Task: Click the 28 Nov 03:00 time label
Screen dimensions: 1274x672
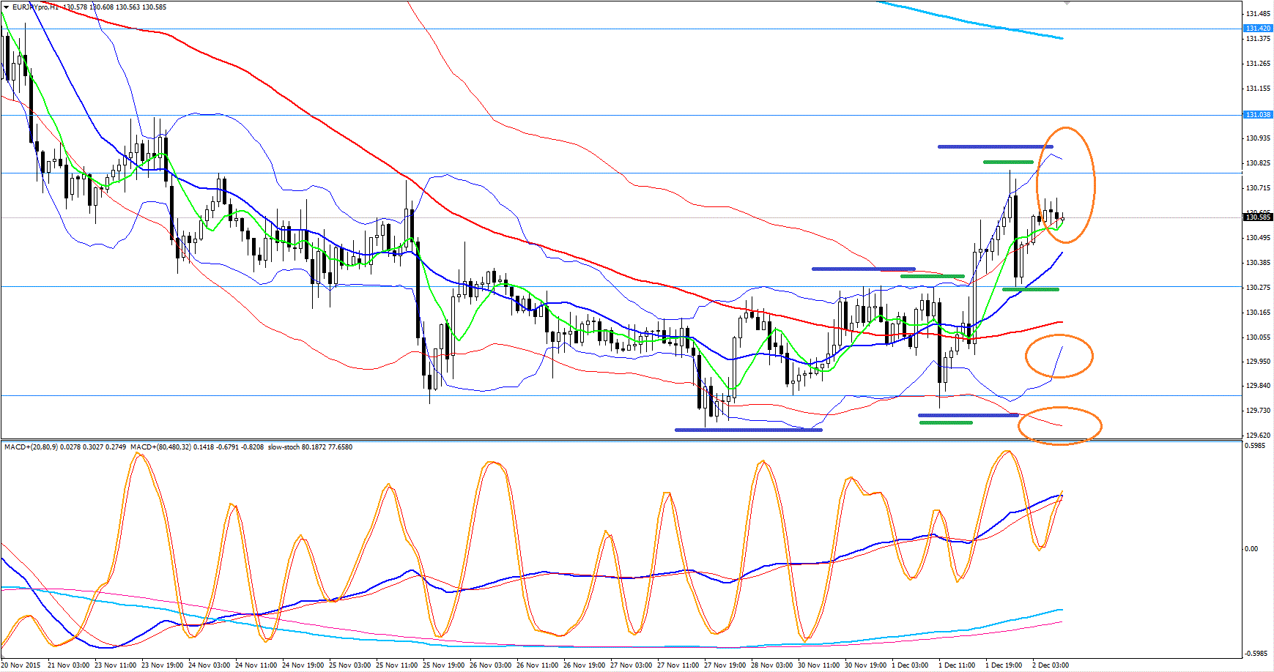Action: [772, 665]
